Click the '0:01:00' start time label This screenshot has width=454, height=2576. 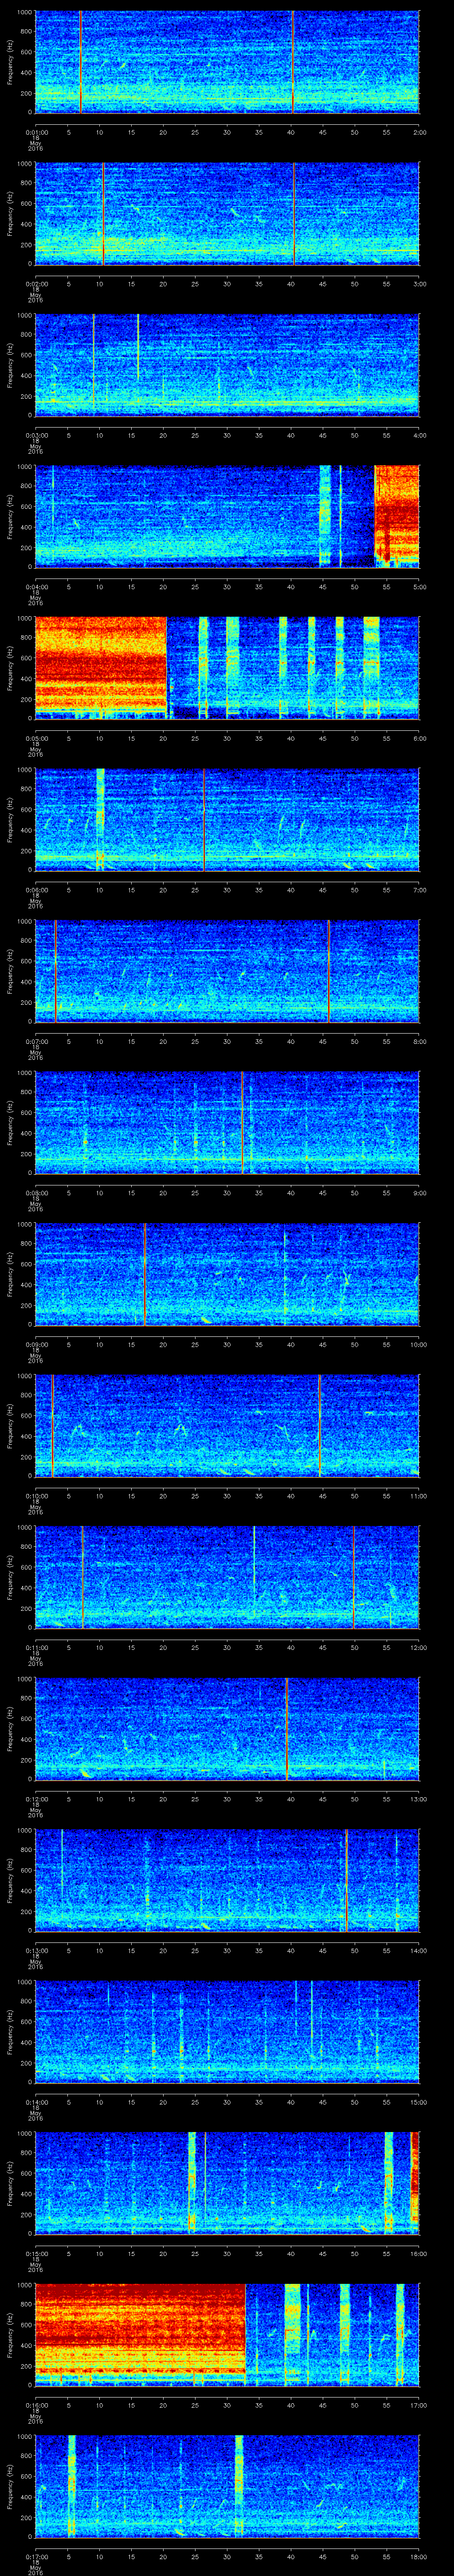tap(37, 132)
